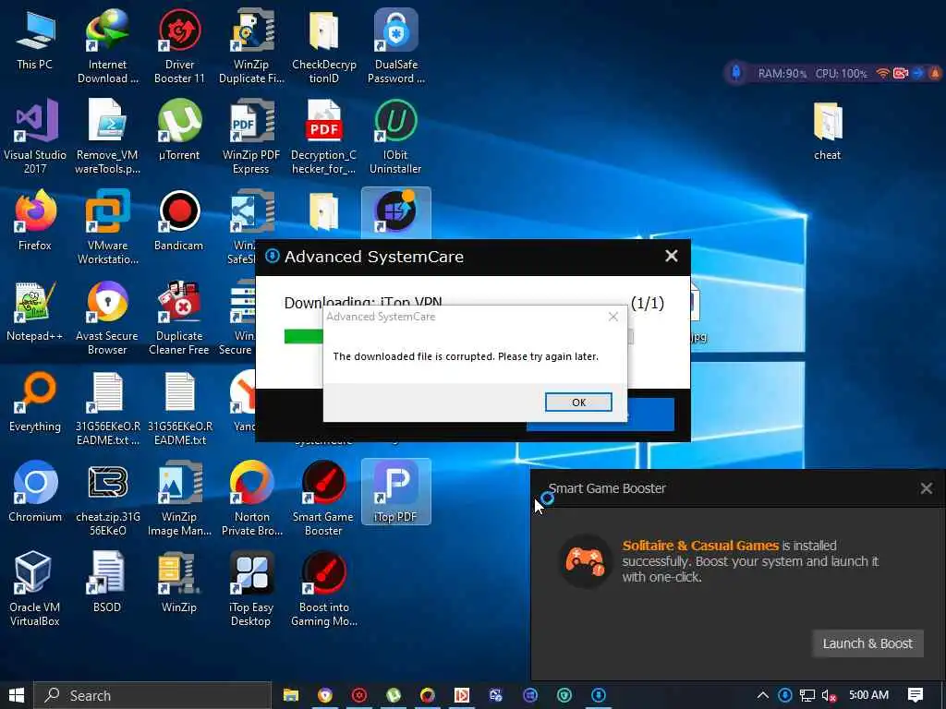
Task: Click the Wi-Fi icon in performance monitor widget
Action: (882, 73)
